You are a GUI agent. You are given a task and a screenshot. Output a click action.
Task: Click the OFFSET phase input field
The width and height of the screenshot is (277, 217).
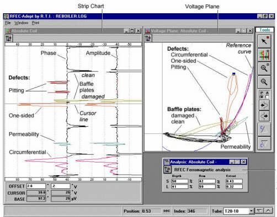(36, 186)
